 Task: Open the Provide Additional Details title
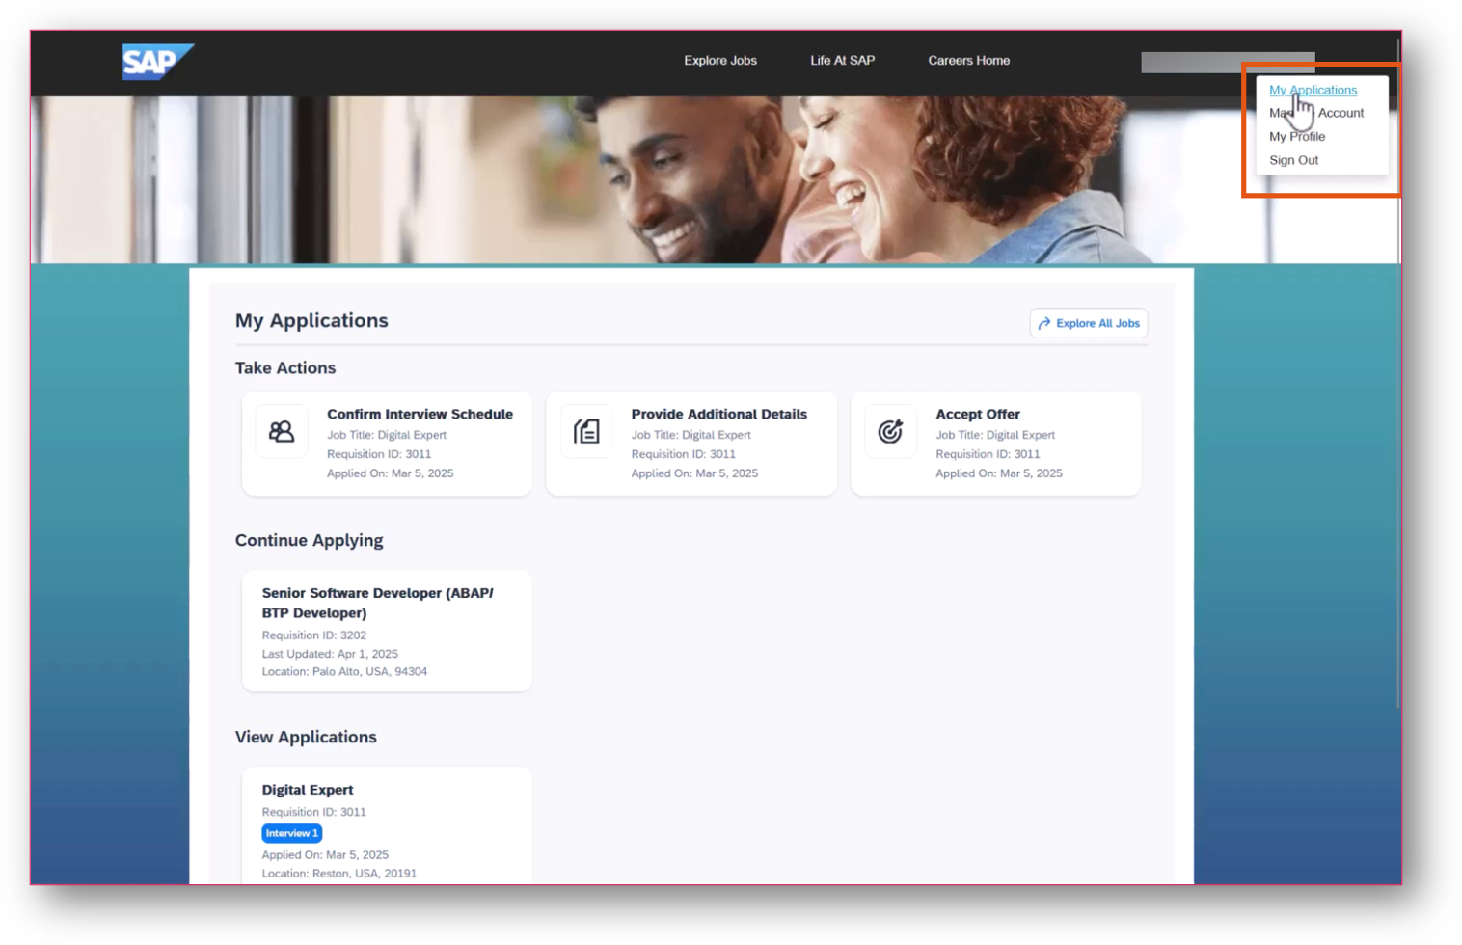(718, 414)
